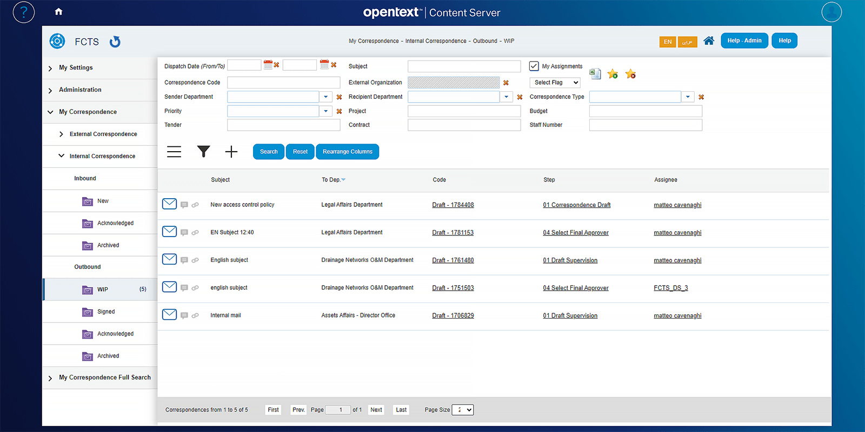This screenshot has width=865, height=432.
Task: Open the Signed outbound folder
Action: point(106,312)
